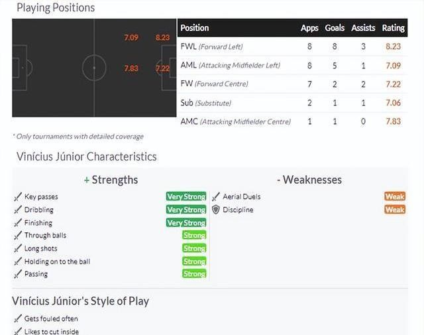Click the shield icon next to Discipline
This screenshot has width=424, height=335.
click(216, 210)
